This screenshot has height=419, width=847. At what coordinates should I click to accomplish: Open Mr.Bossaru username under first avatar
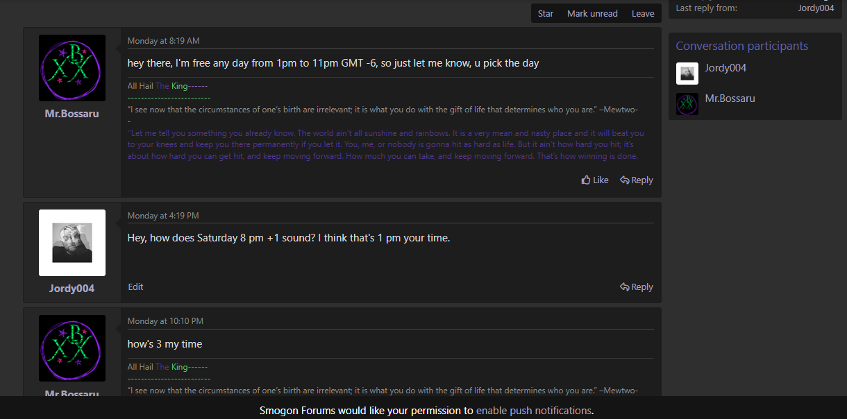click(x=72, y=114)
